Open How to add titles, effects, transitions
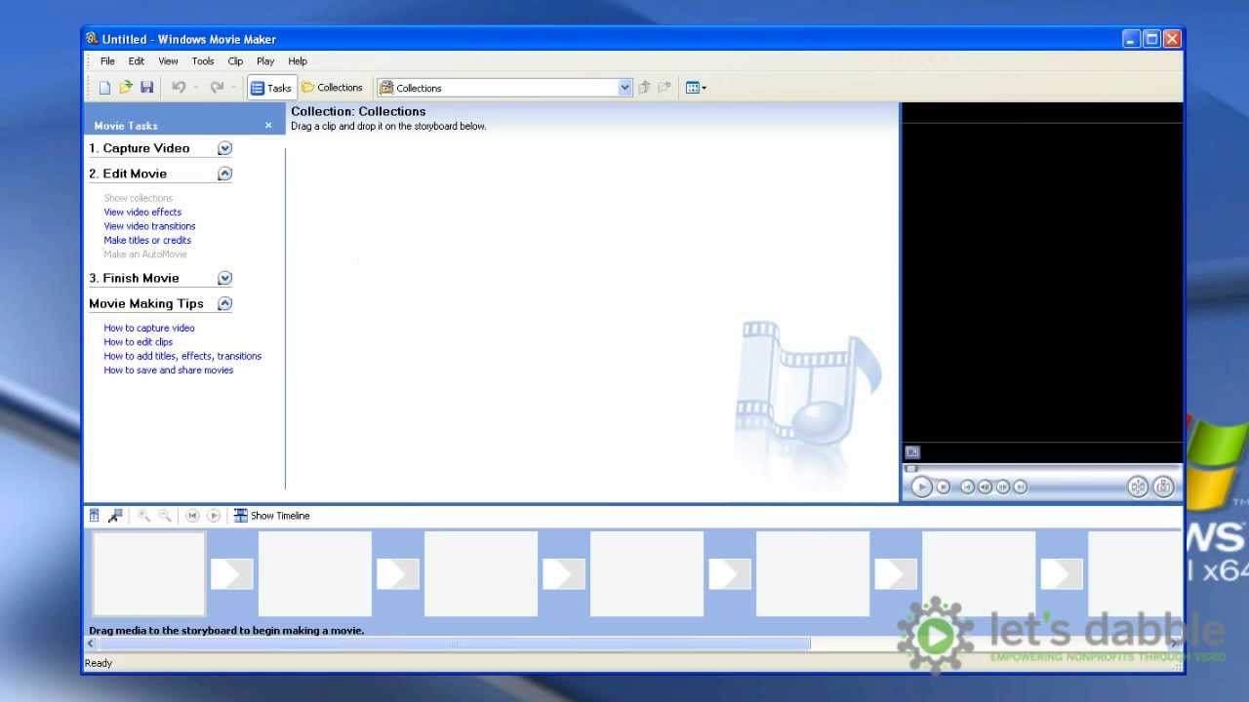The width and height of the screenshot is (1249, 702). click(182, 356)
